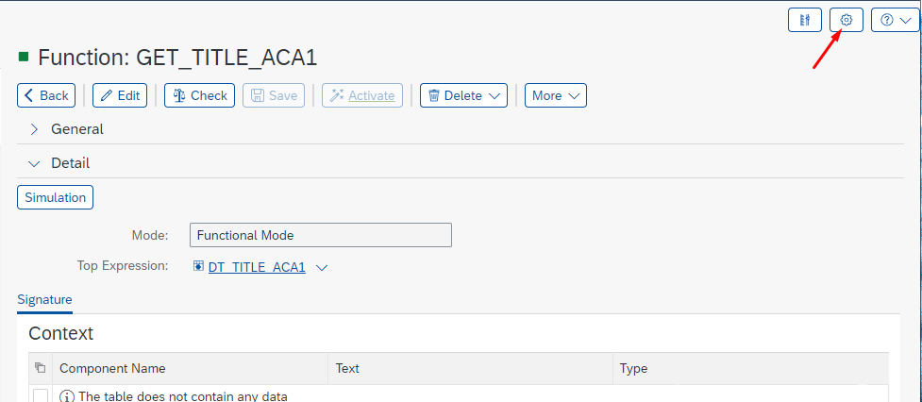Tick the checkbox in the empty table row
The height and width of the screenshot is (402, 922).
[x=41, y=396]
